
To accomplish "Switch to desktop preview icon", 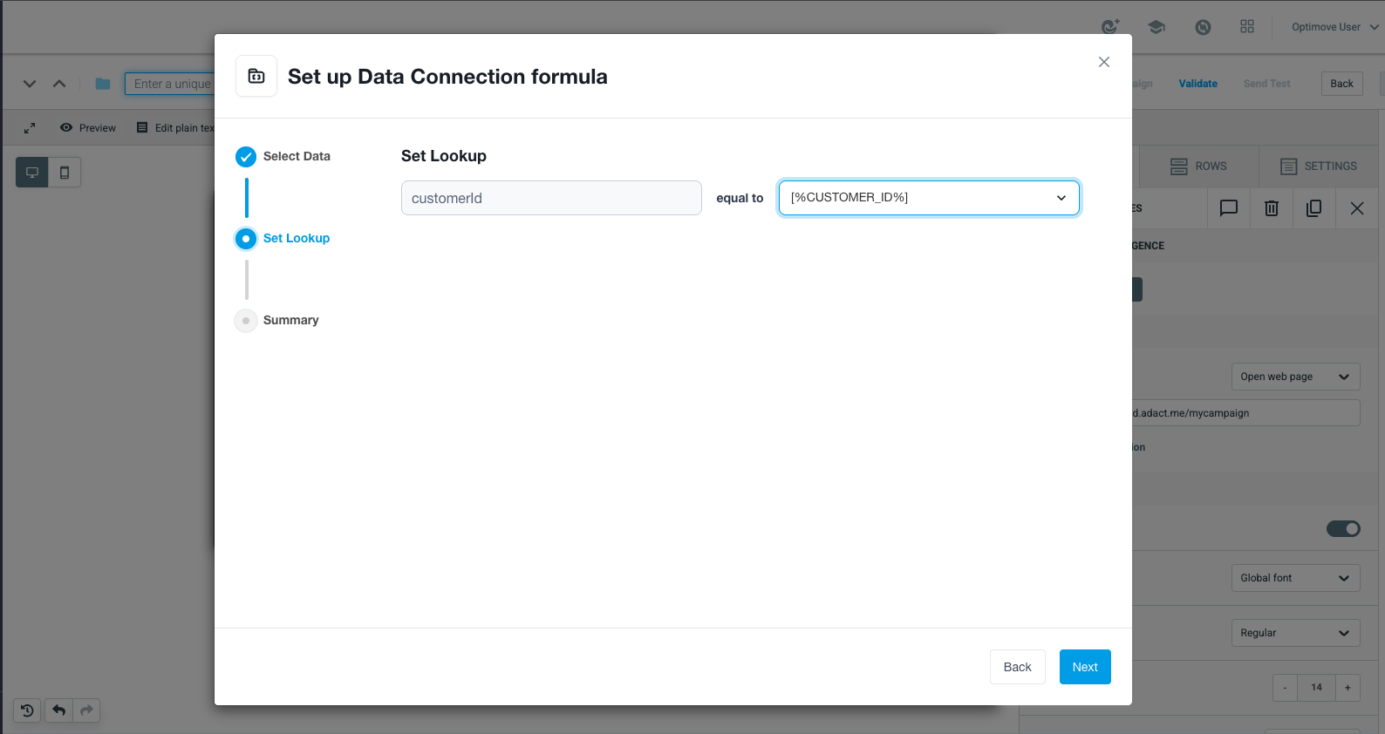I will (32, 173).
